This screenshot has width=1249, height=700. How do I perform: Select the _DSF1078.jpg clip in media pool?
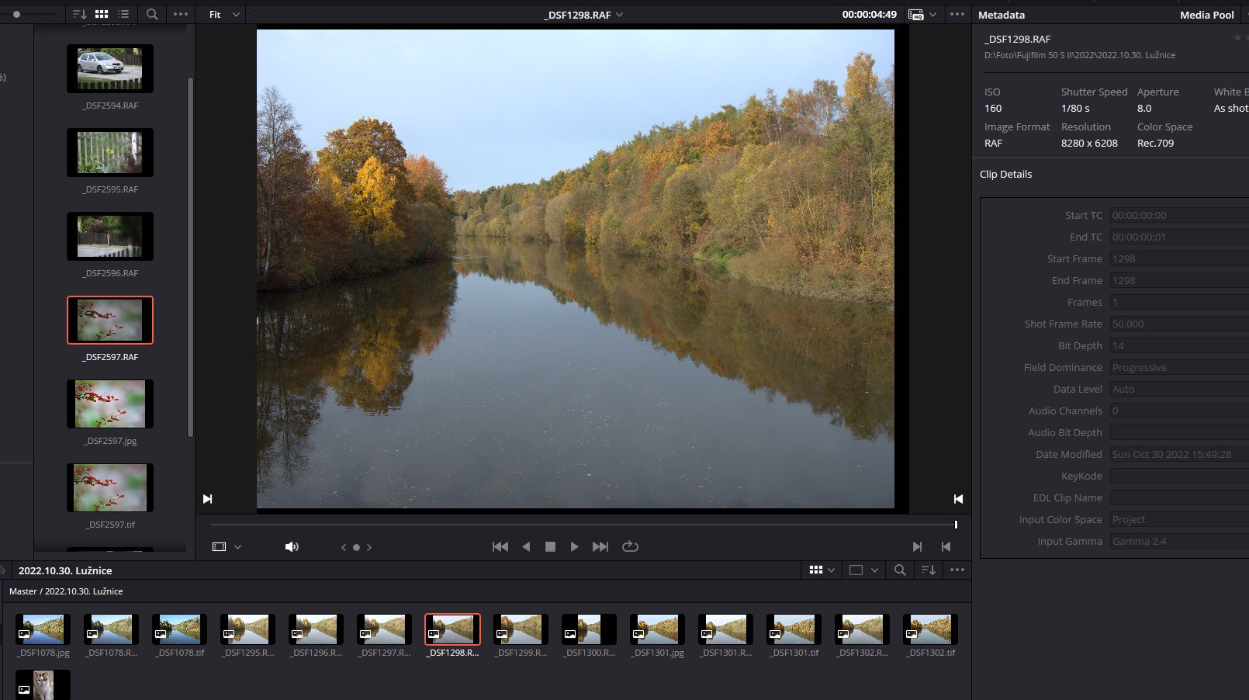click(43, 629)
